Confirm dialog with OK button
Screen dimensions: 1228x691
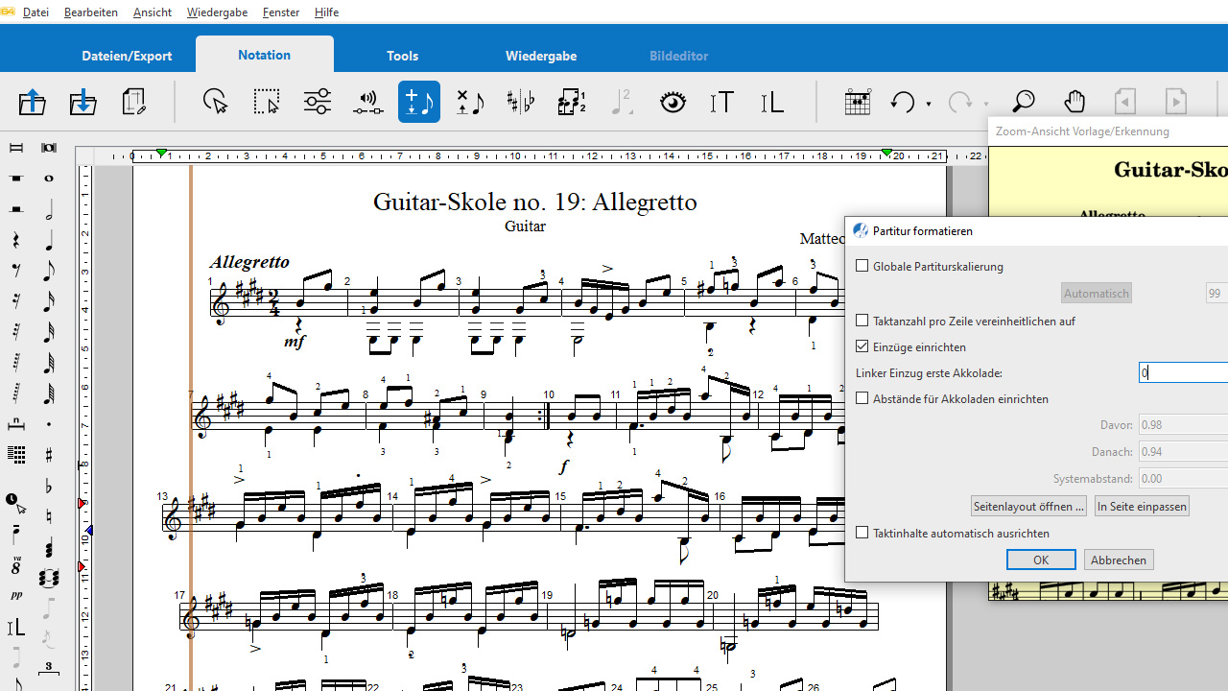click(x=1041, y=560)
